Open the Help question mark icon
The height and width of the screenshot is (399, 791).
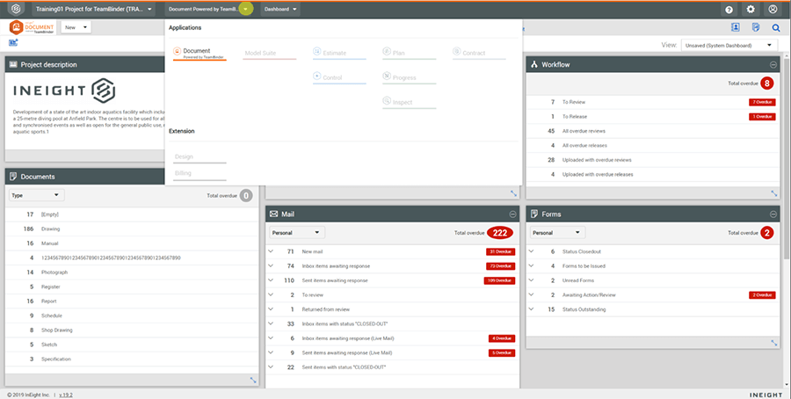[x=729, y=9]
